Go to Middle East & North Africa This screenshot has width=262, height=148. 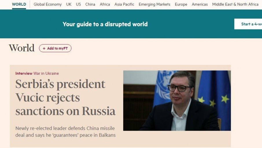click(x=235, y=4)
